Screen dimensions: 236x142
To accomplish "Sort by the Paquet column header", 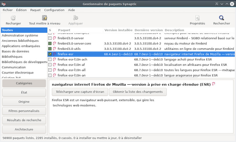I will [64, 30].
